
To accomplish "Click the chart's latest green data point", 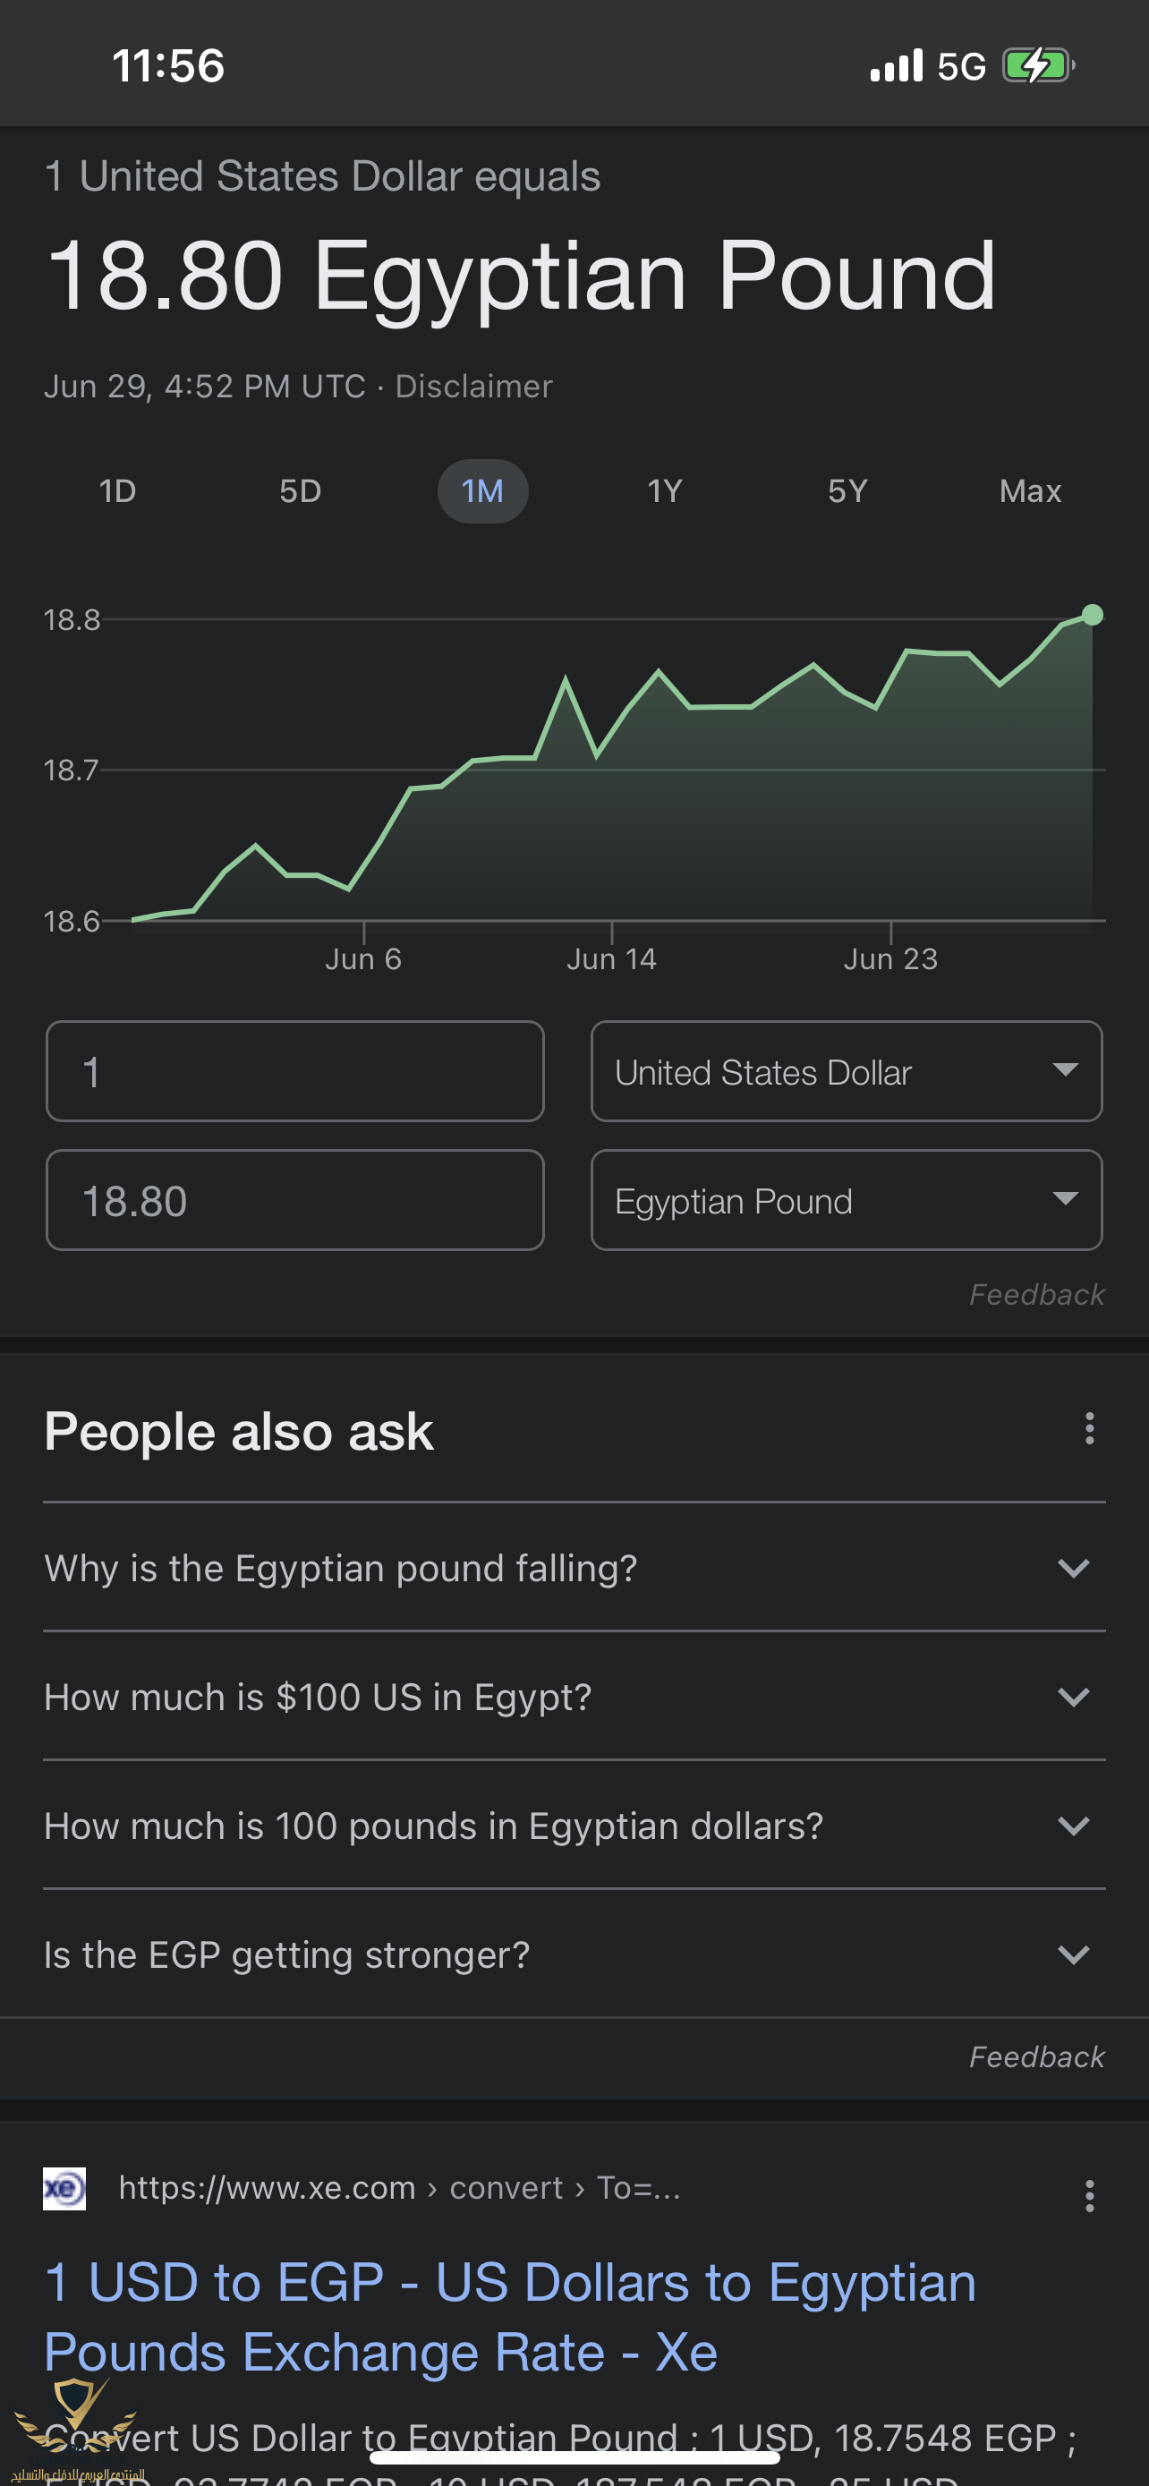I will tap(1092, 615).
